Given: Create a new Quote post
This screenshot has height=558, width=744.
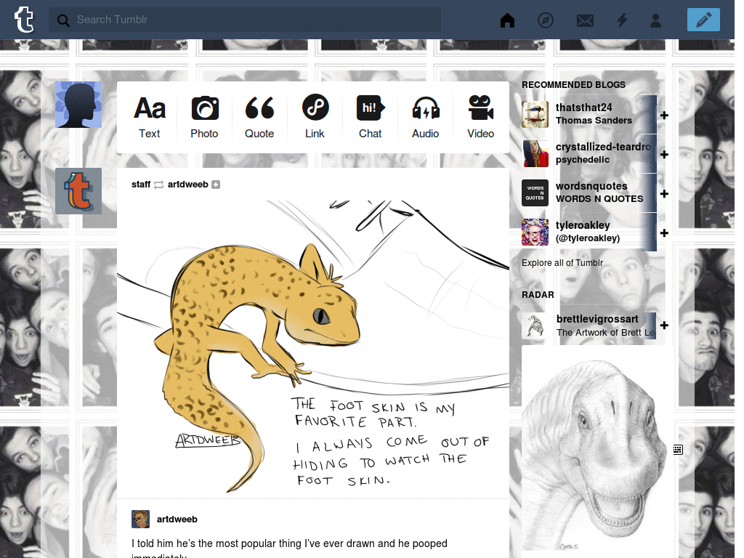Looking at the screenshot, I should click(x=259, y=117).
